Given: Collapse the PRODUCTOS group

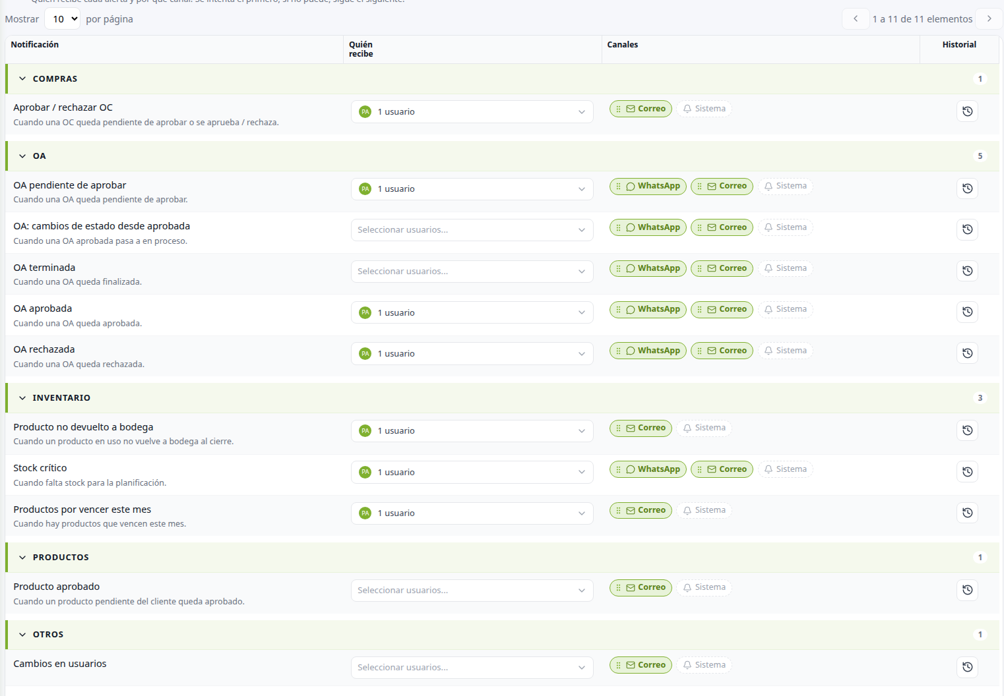Looking at the screenshot, I should click(22, 558).
